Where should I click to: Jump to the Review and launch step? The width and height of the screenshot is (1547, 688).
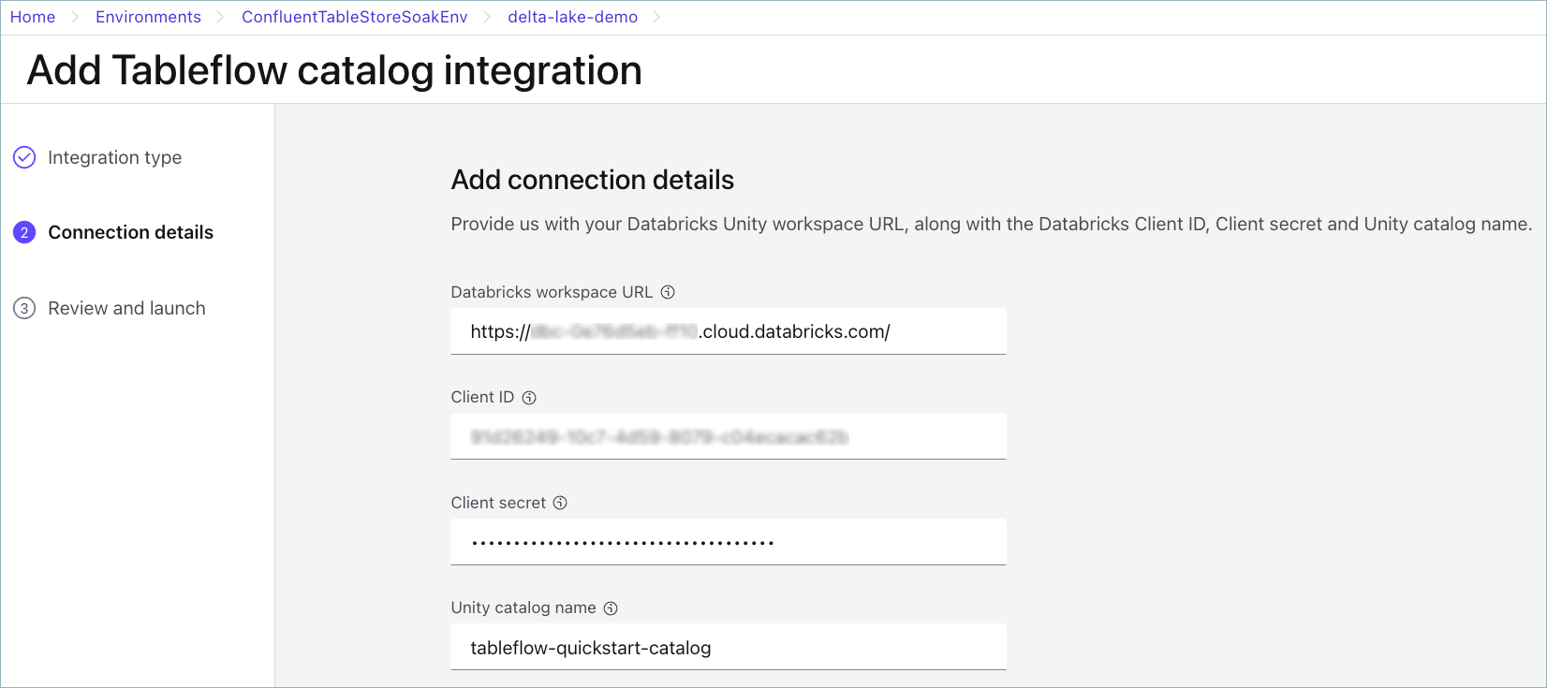click(x=126, y=308)
